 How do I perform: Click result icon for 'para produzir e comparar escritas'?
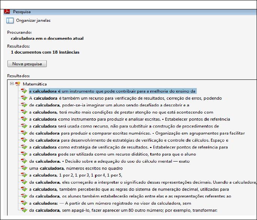[x=24, y=133]
